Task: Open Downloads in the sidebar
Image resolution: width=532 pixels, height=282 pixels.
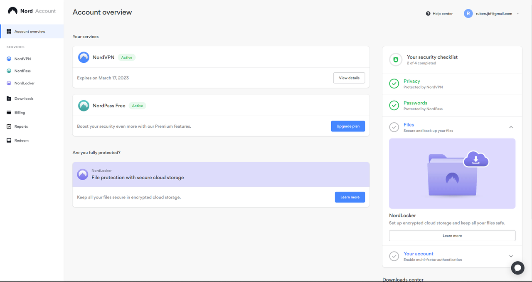Action: point(24,99)
